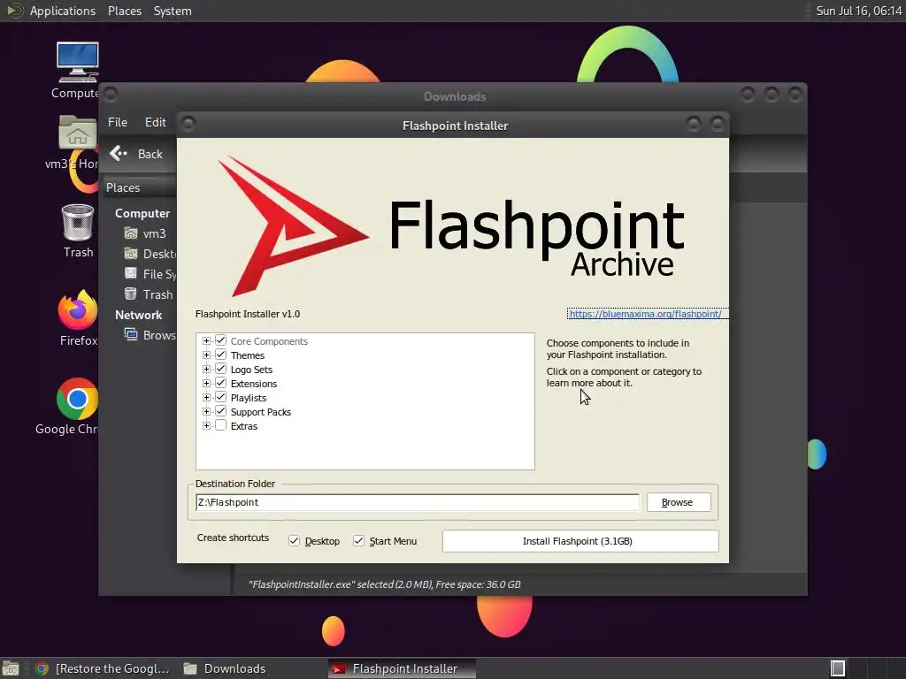Image resolution: width=906 pixels, height=679 pixels.
Task: Select Desktop entry in Places sidebar
Action: pyautogui.click(x=149, y=254)
